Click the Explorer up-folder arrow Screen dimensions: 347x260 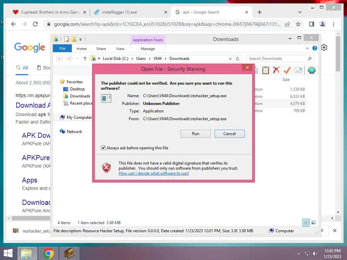tap(85, 59)
